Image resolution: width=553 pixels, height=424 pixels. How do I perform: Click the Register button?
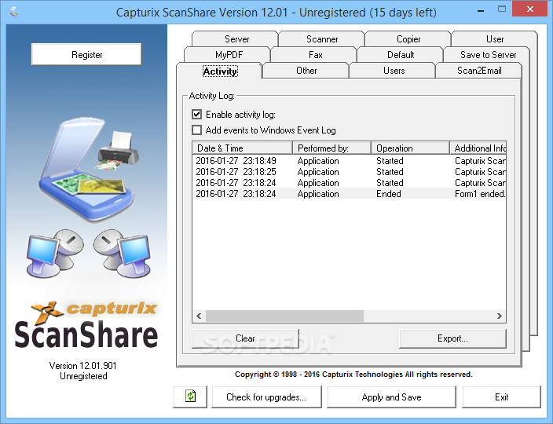pos(86,55)
